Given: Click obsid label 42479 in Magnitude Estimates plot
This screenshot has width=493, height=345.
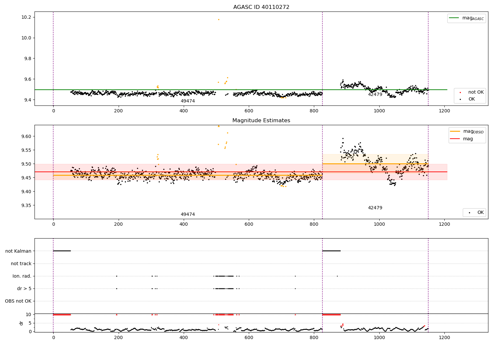Looking at the screenshot, I should (x=375, y=208).
